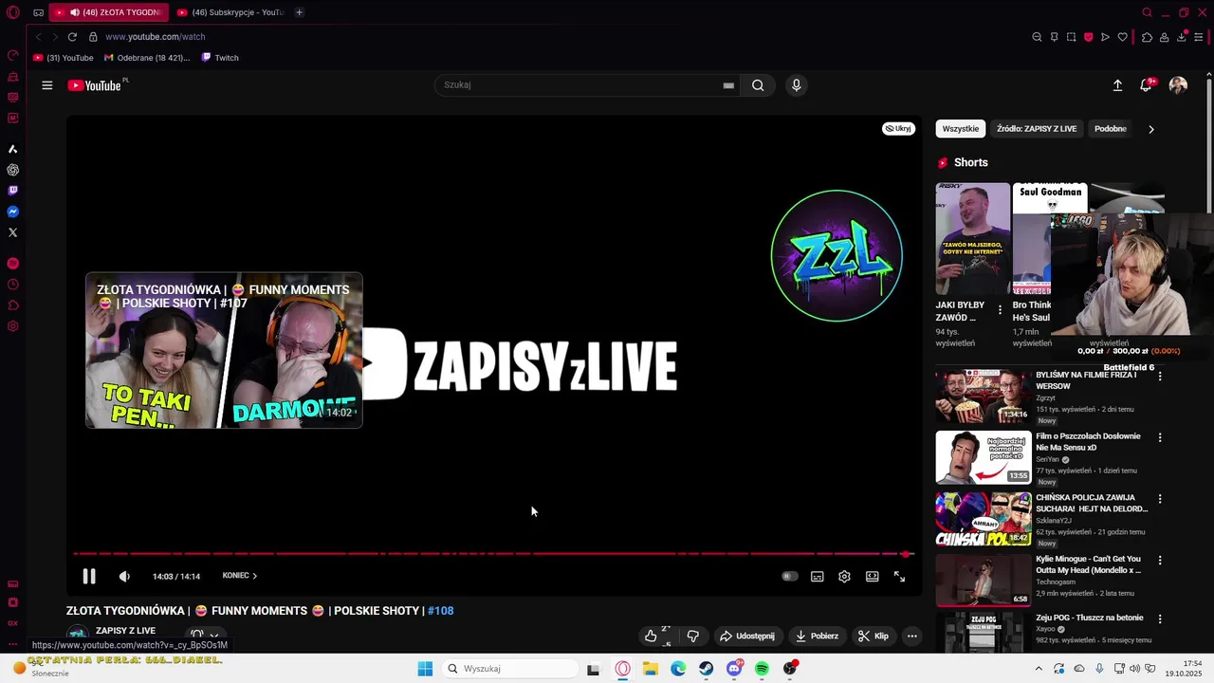Viewport: 1214px width, 683px height.
Task: Seek on the red video progress bar
Action: pos(493,554)
